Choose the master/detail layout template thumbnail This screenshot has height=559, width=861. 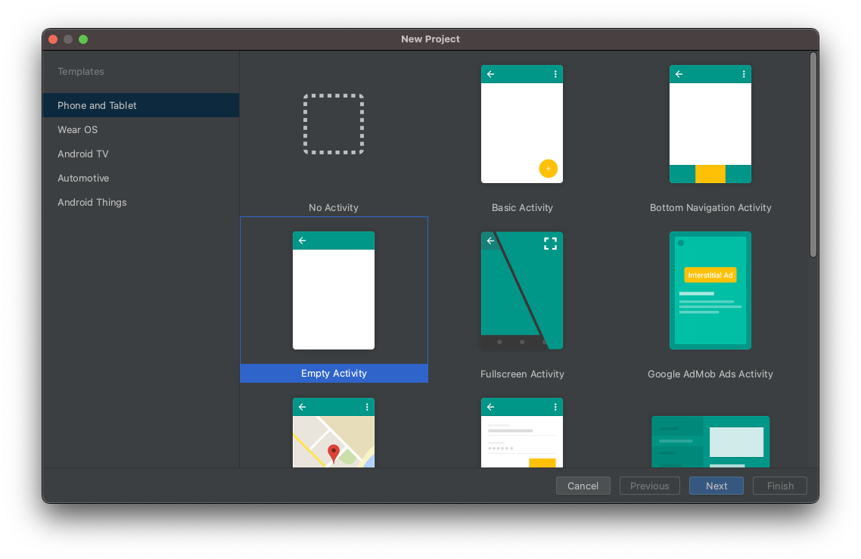(710, 442)
